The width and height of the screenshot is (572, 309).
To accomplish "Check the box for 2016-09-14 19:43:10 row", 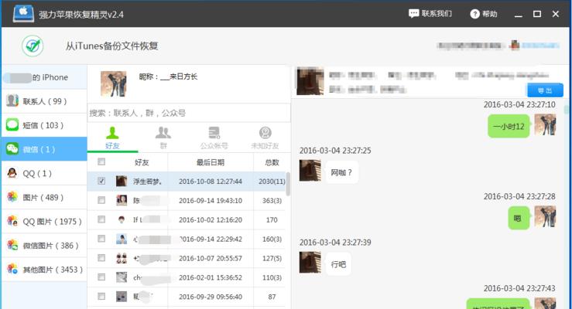I will coord(101,200).
